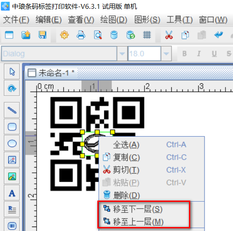Expand the Dialog font name dropdown arrow
The image size is (233, 231).
click(x=122, y=53)
